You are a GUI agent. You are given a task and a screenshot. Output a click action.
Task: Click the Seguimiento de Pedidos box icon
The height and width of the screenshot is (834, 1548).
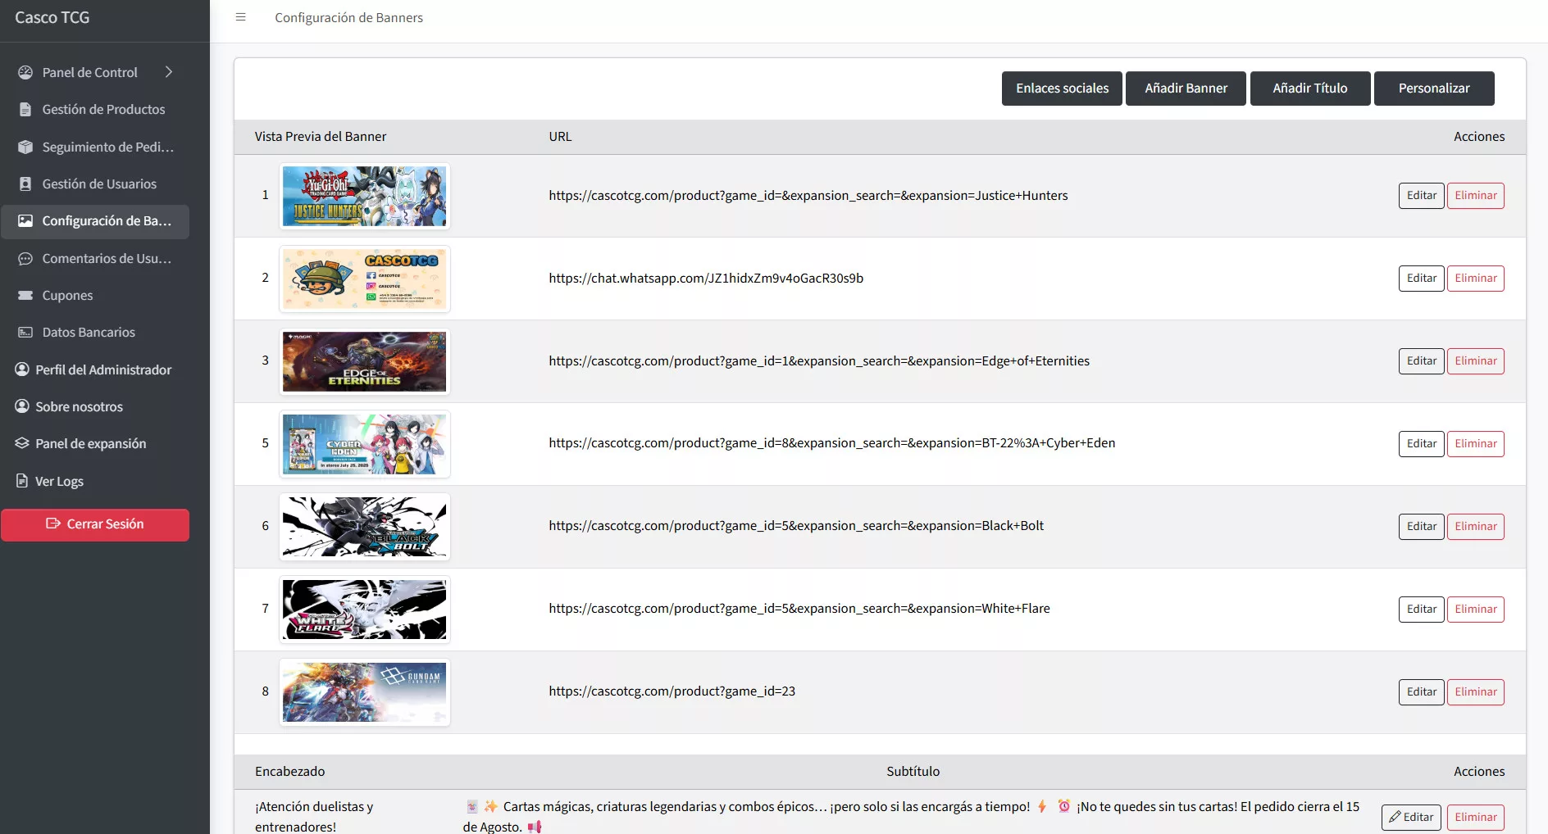point(25,147)
